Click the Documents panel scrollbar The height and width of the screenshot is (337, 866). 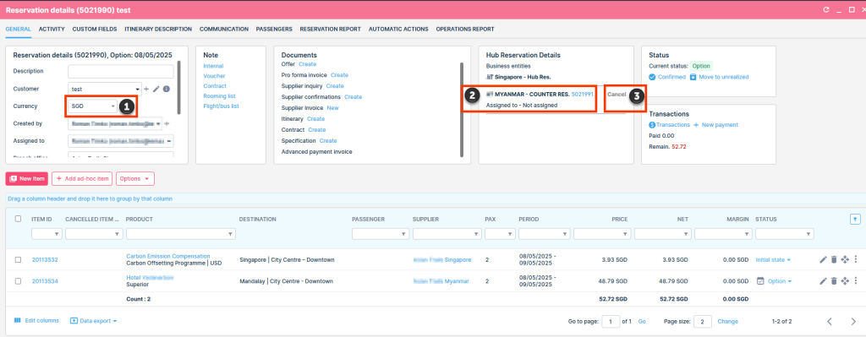click(462, 110)
